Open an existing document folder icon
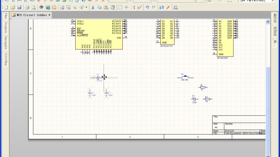The image size is (280, 157). (x=13, y=7)
